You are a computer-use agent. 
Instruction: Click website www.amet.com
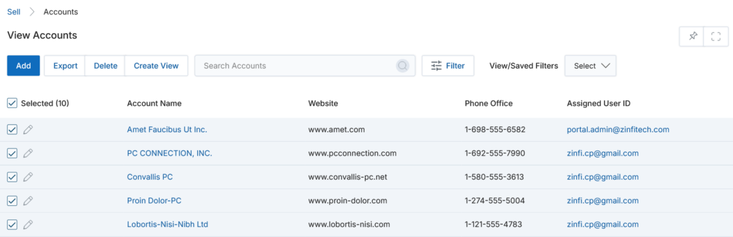pyautogui.click(x=336, y=129)
